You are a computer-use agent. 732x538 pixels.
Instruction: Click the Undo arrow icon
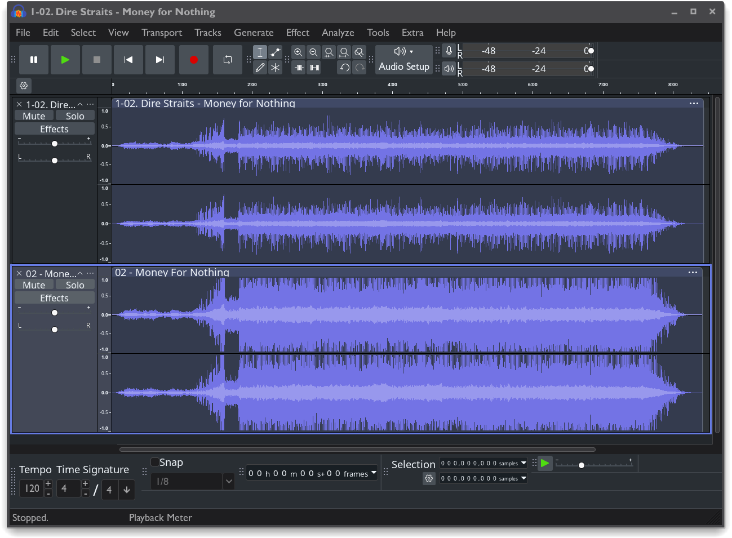click(344, 68)
